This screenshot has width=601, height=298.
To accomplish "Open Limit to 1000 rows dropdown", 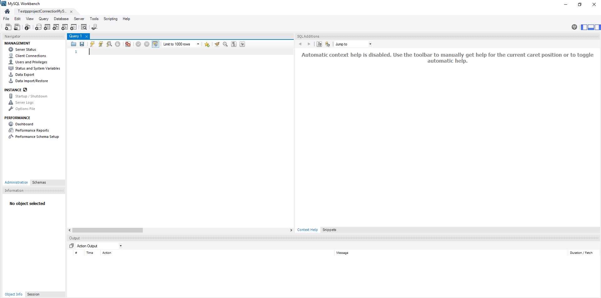I will point(181,44).
